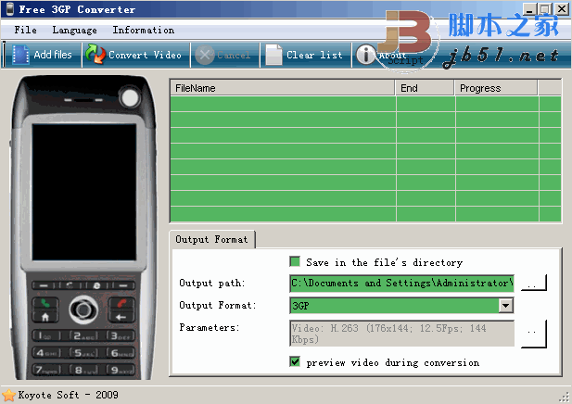Click the Output path label
572x404 pixels.
click(x=212, y=283)
